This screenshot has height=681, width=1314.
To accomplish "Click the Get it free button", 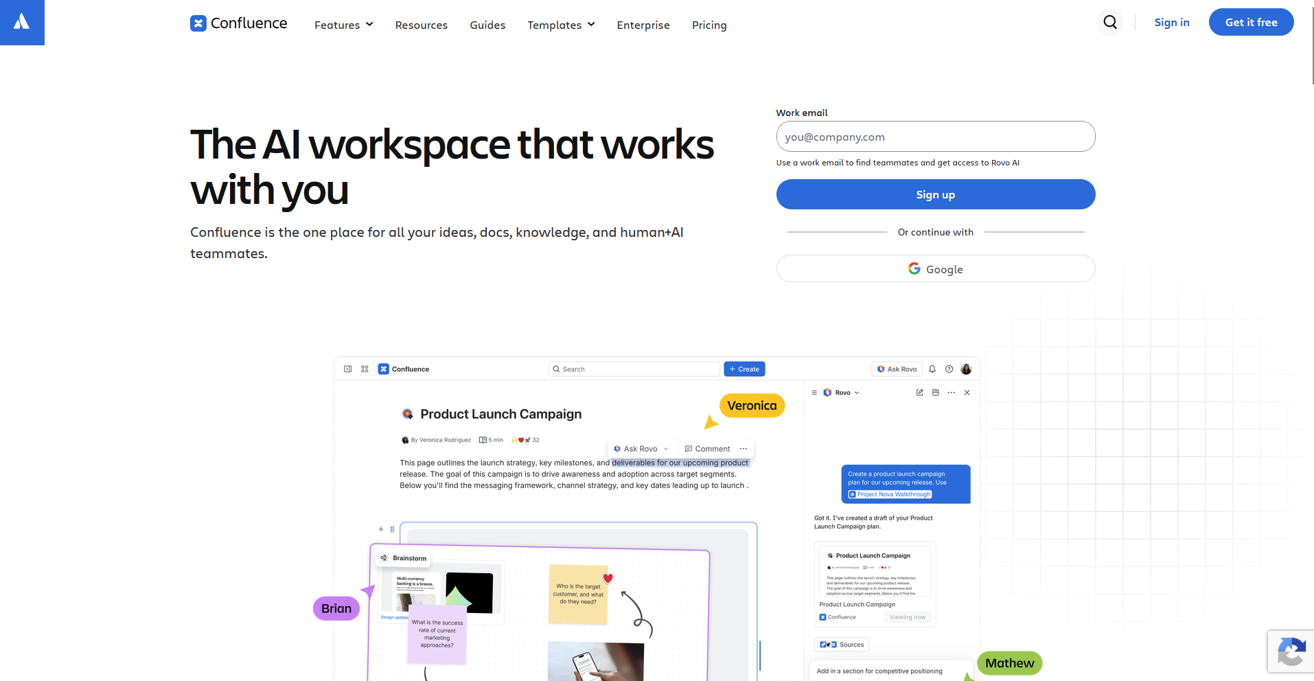I will click(x=1252, y=22).
